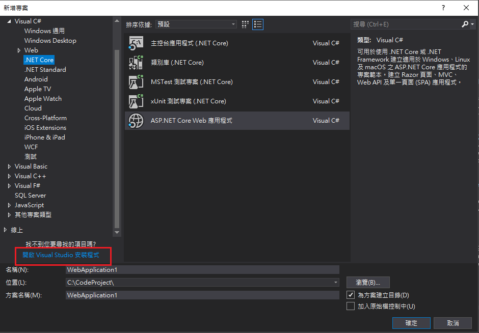Select the Windows Desktop category
The width and height of the screenshot is (479, 333).
(50, 41)
